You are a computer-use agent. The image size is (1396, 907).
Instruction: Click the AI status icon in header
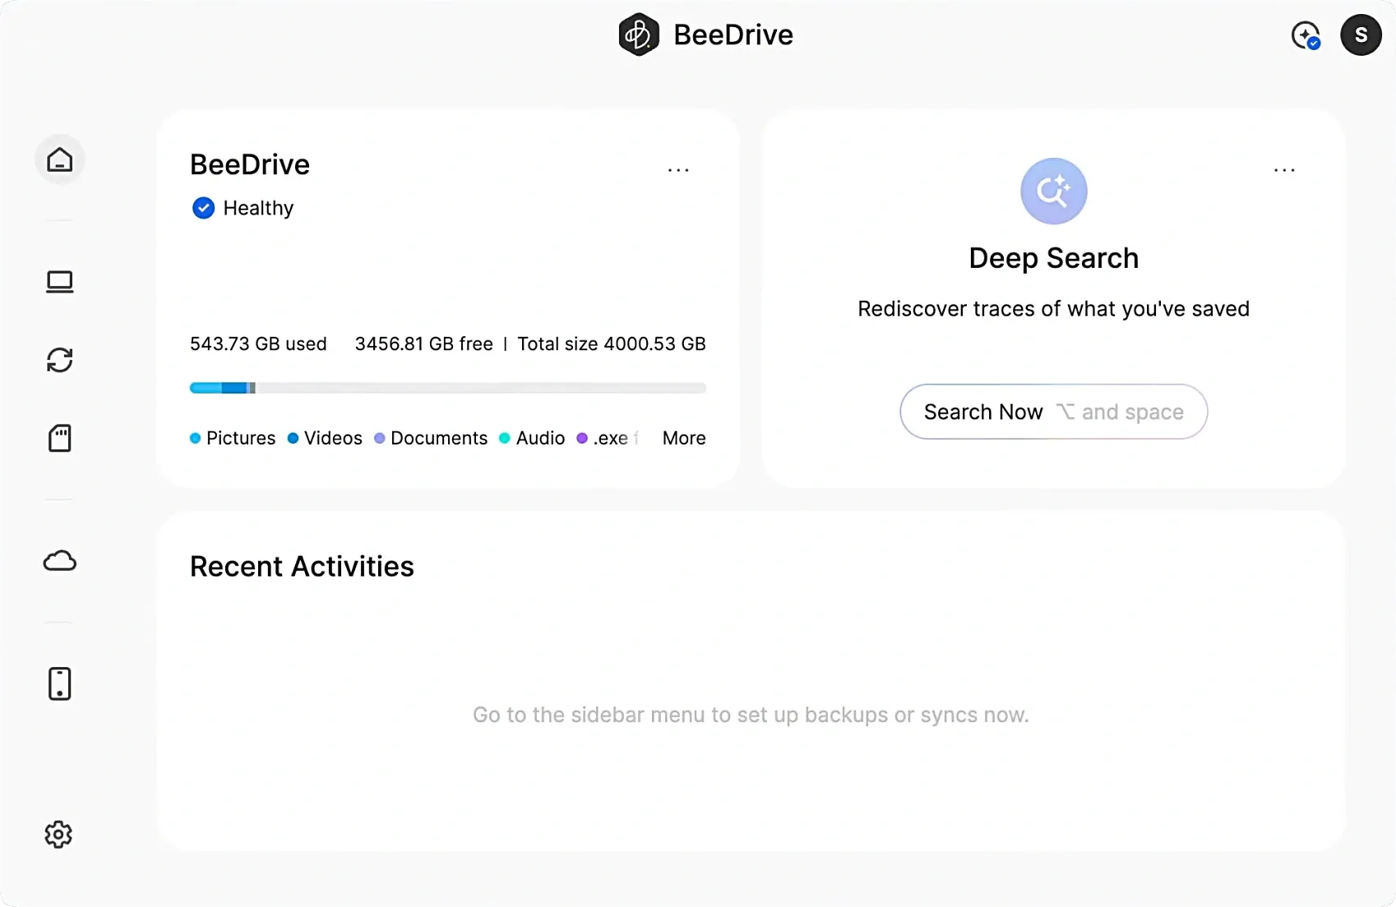(x=1305, y=35)
